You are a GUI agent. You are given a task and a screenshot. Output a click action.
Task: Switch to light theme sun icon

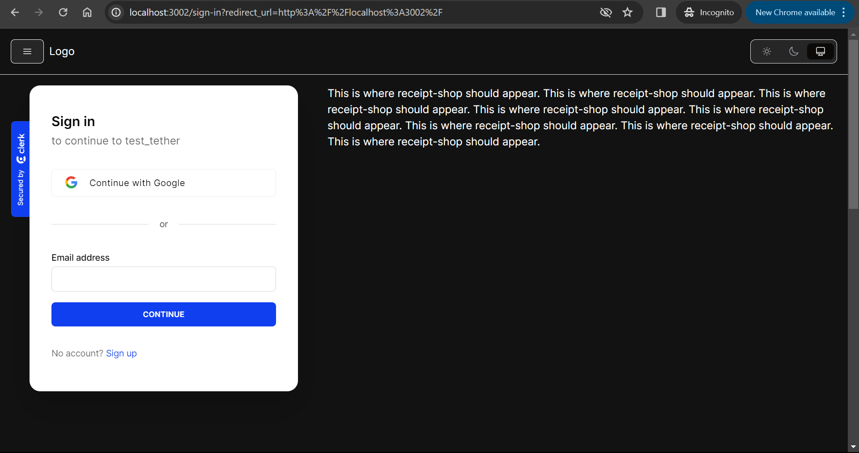(767, 51)
